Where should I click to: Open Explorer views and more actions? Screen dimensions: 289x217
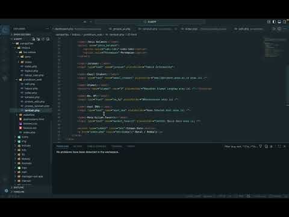(48, 29)
